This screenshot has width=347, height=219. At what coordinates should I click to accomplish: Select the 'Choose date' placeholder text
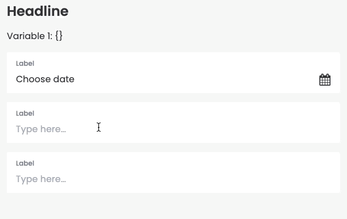point(45,79)
